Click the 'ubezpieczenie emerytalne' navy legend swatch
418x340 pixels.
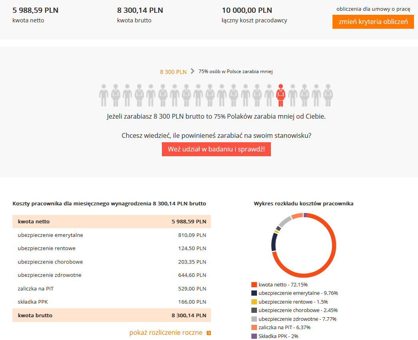(x=254, y=293)
